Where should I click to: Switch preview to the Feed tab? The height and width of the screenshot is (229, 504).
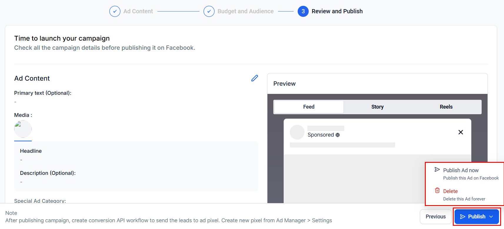click(x=309, y=107)
